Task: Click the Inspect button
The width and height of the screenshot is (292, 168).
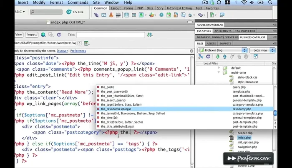Action: pyautogui.click(x=32, y=35)
